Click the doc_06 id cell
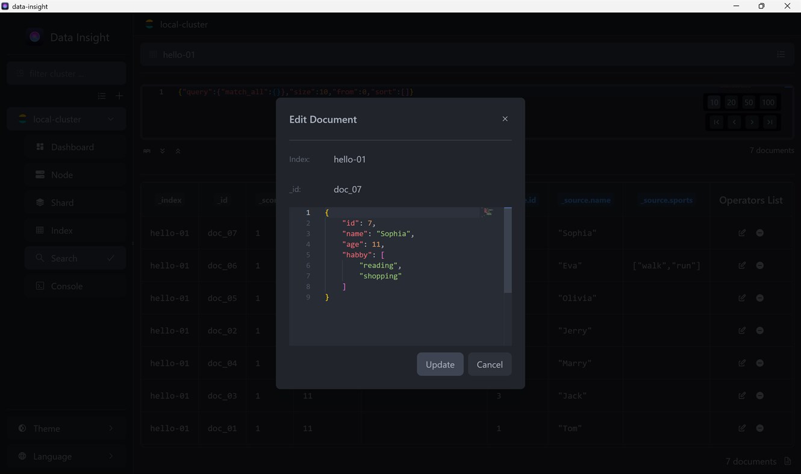This screenshot has height=474, width=801. point(222,266)
